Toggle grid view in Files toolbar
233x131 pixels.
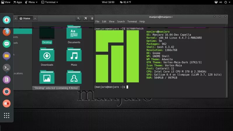(85, 18)
